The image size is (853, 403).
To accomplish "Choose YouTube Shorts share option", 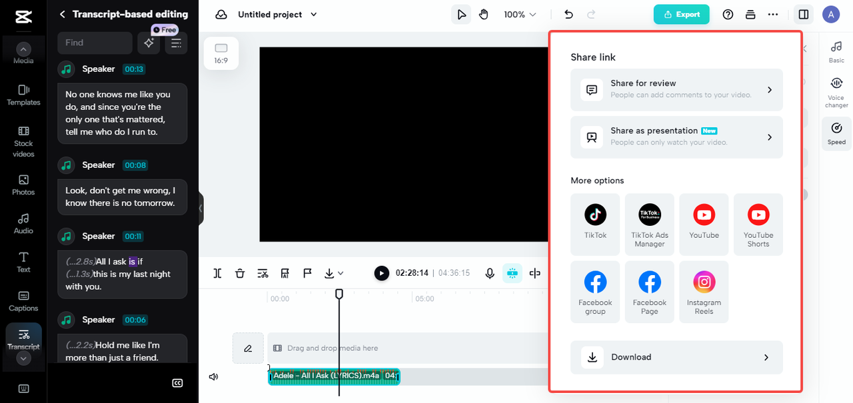I will (758, 224).
